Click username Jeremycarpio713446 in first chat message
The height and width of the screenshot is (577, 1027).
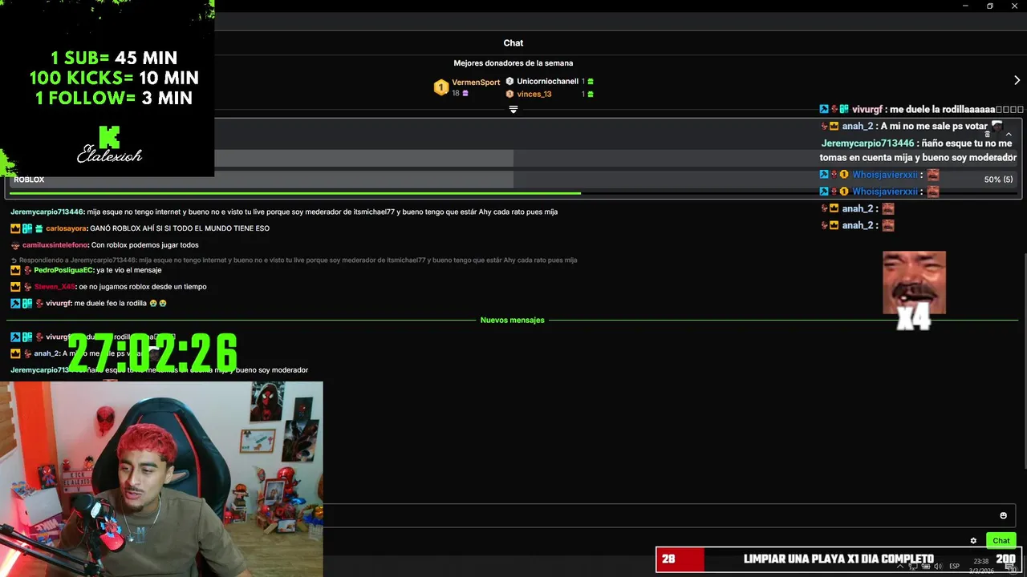click(x=47, y=212)
